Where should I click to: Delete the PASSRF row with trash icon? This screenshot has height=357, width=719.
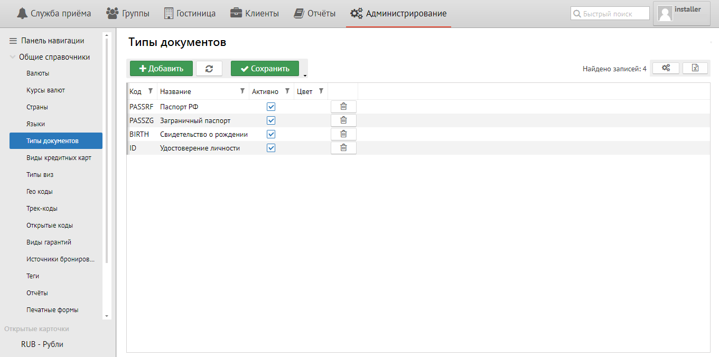pos(343,107)
